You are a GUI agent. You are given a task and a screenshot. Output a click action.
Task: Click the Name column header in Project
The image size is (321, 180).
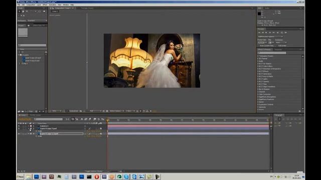click(x=22, y=49)
